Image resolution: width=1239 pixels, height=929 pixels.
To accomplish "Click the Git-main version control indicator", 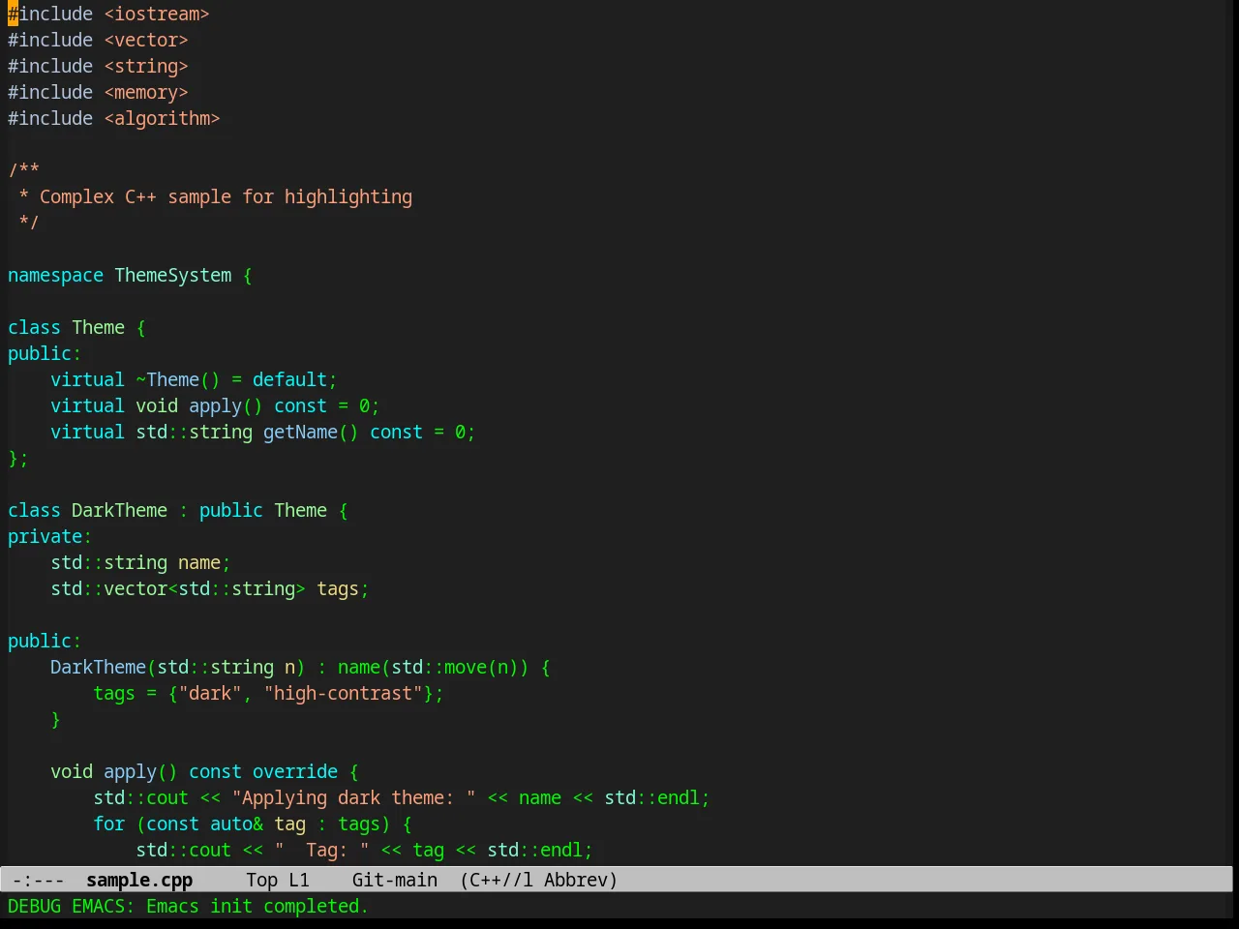I will pos(395,880).
